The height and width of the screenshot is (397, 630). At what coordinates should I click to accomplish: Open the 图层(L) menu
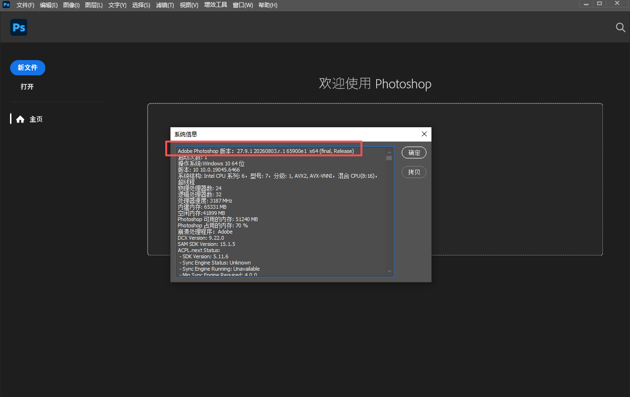click(94, 5)
